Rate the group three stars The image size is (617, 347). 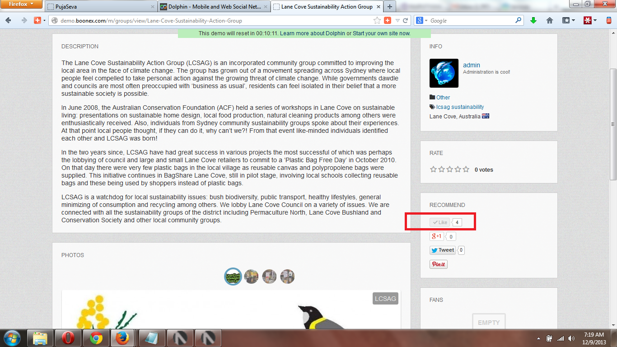point(450,169)
